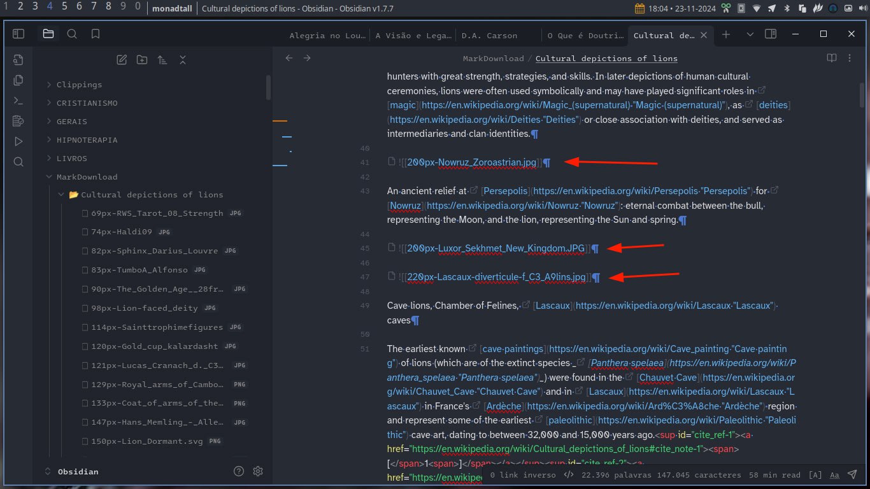Switch to the D.A. Carson tab
This screenshot has width=870, height=489.
coord(489,35)
